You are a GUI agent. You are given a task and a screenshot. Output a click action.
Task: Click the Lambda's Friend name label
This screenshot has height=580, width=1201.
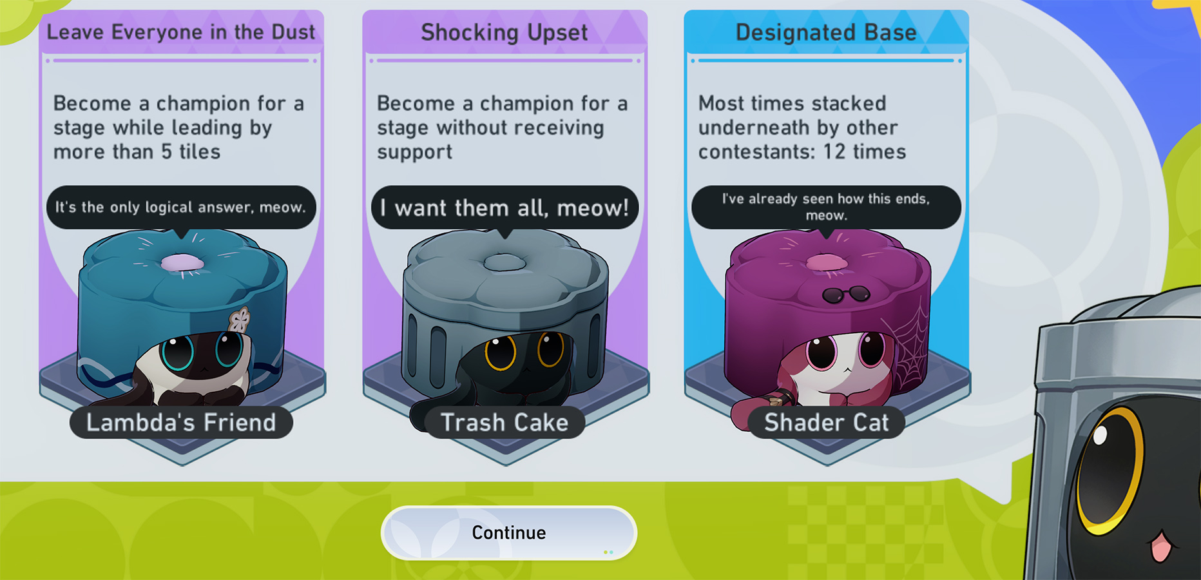pos(181,423)
